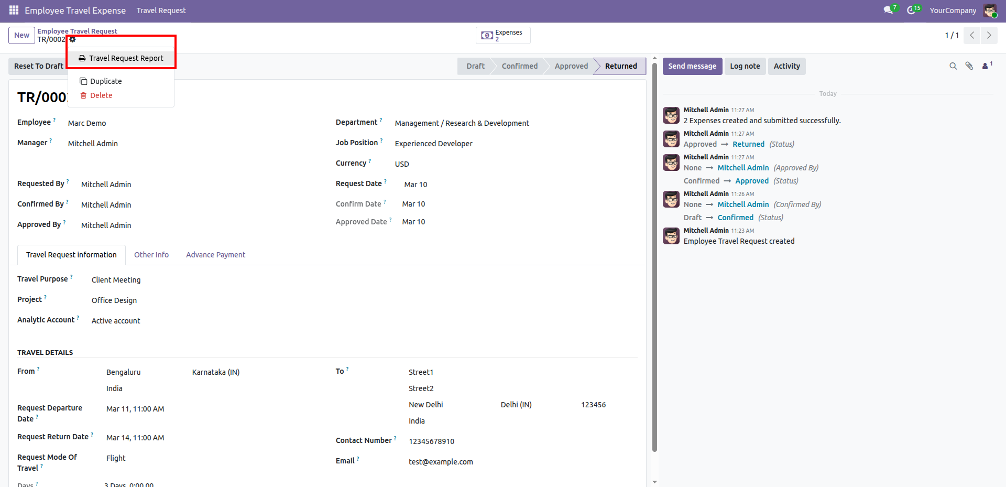Image resolution: width=1006 pixels, height=487 pixels.
Task: Open the user avatar menu
Action: [x=990, y=10]
